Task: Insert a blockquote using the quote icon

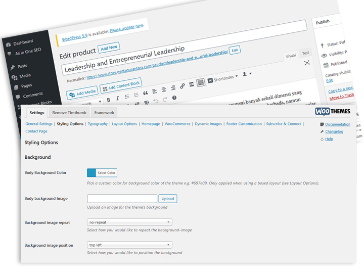Action: (x=146, y=93)
